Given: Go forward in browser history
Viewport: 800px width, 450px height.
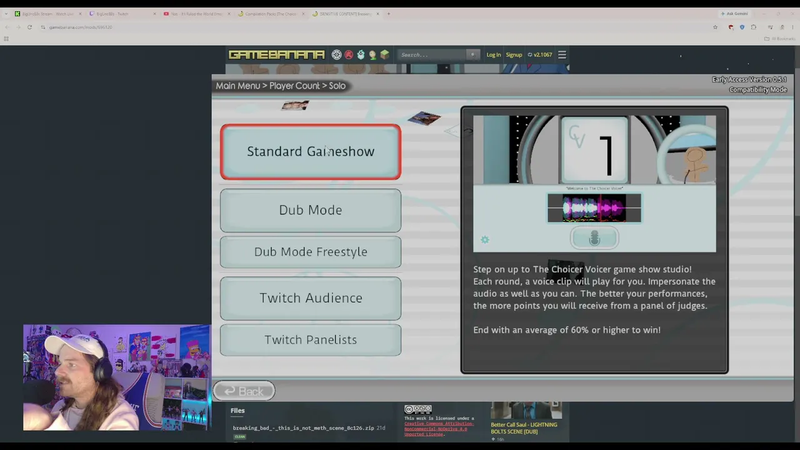Looking at the screenshot, I should [17, 27].
